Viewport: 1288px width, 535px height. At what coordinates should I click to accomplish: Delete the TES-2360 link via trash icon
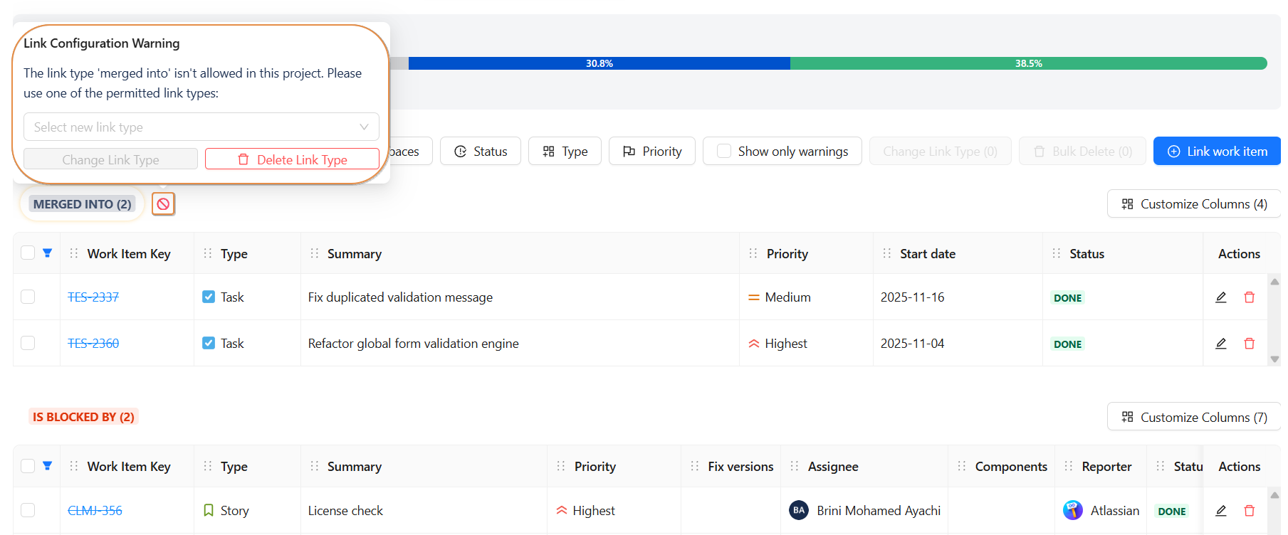point(1249,344)
